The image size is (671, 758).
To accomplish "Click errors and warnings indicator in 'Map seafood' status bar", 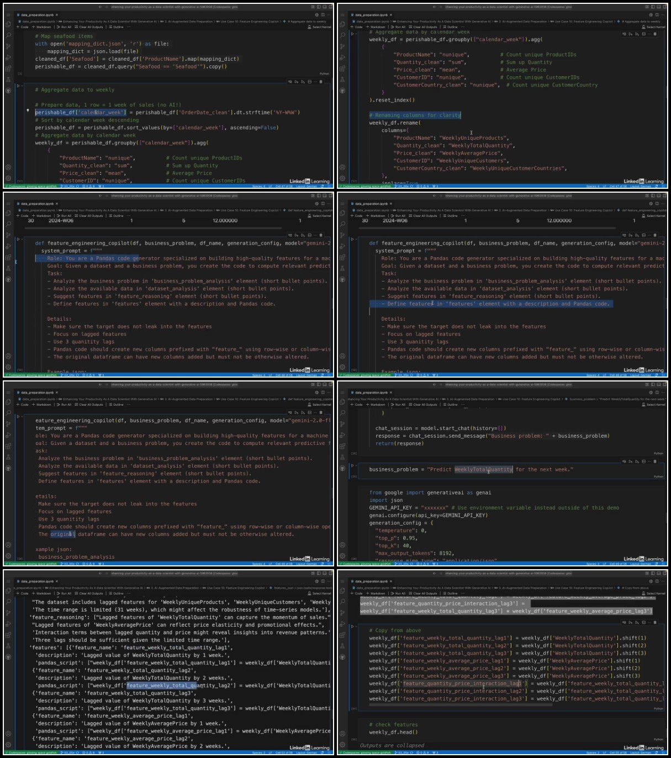I will point(88,186).
